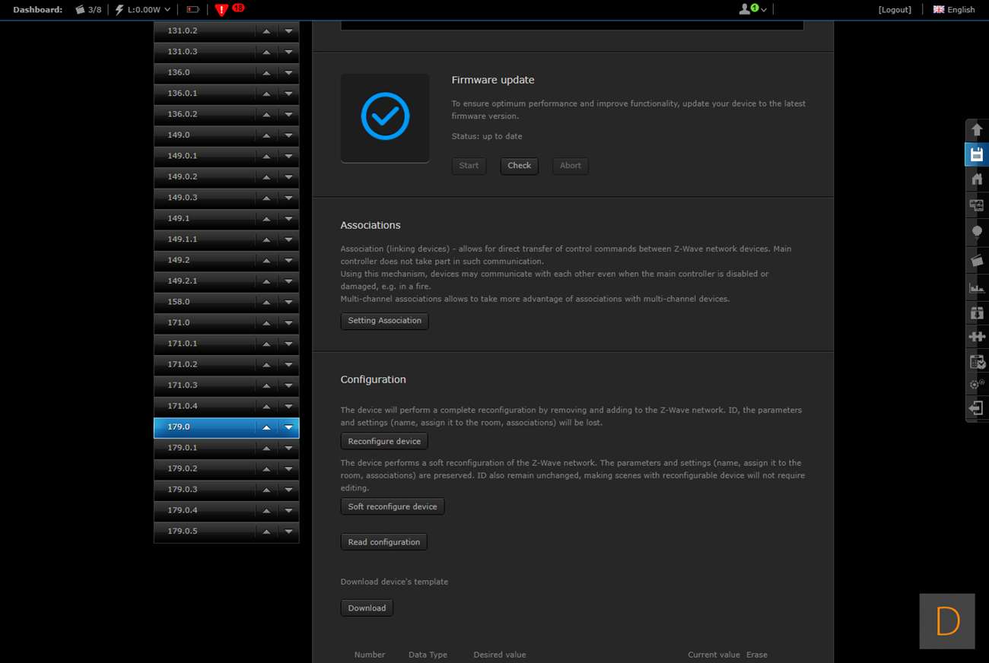The width and height of the screenshot is (989, 663).
Task: Move device 179.0 up in list
Action: click(x=266, y=427)
